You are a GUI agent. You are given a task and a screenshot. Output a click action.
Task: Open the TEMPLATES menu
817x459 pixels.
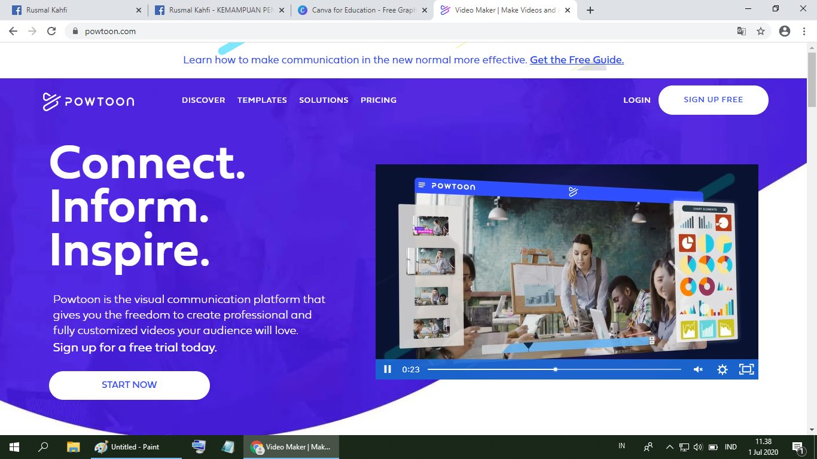tap(262, 100)
